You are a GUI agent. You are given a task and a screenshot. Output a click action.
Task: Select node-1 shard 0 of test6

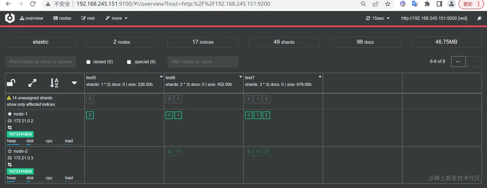(169, 115)
